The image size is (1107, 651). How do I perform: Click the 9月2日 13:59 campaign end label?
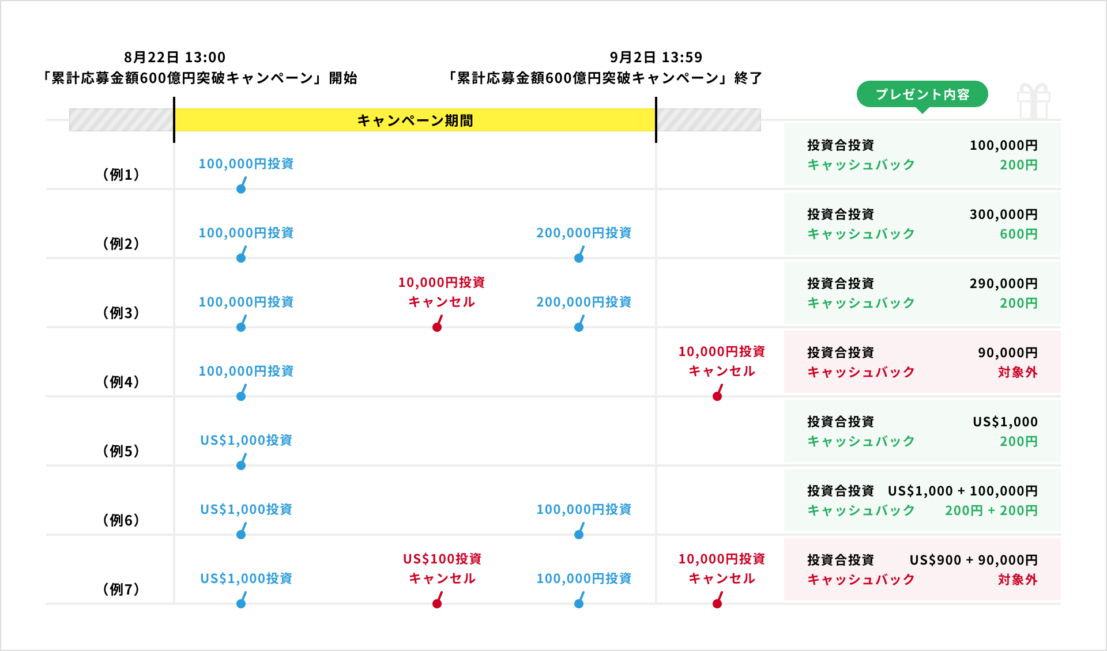656,57
